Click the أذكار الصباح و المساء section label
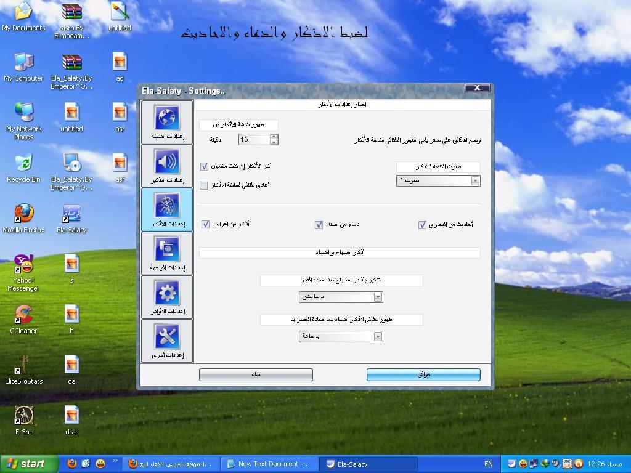Screen dimensions: 631x473 pyautogui.click(x=340, y=253)
